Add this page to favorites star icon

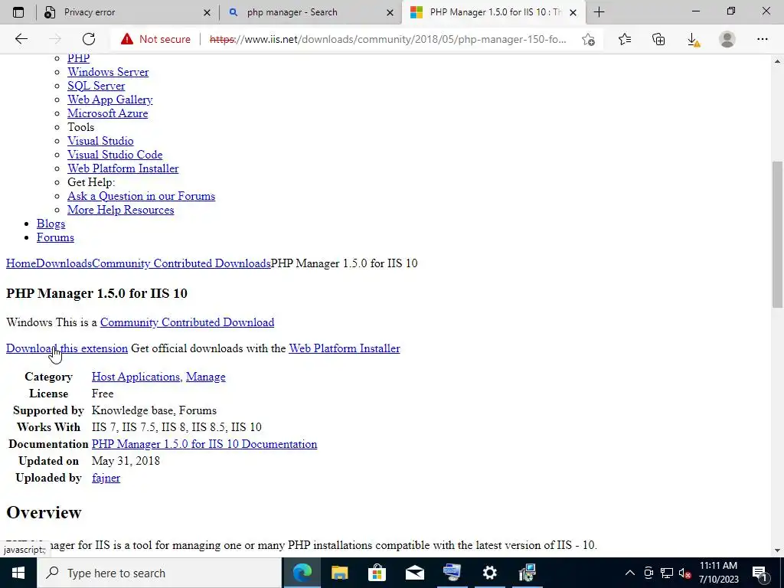tap(589, 40)
